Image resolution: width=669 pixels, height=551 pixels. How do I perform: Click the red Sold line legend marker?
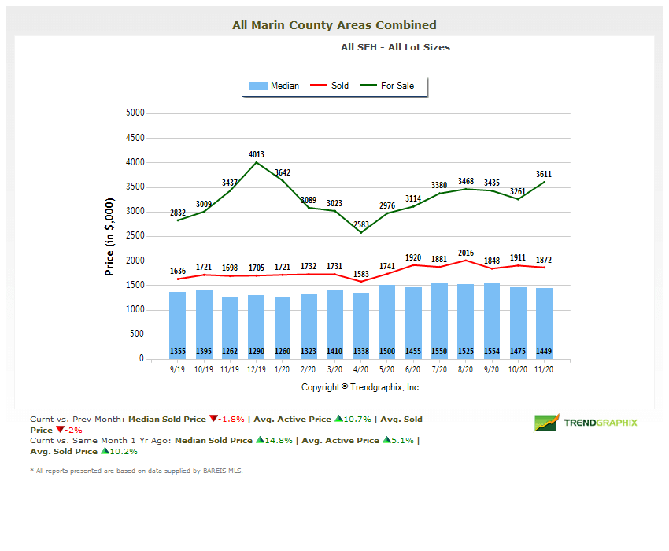(319, 86)
